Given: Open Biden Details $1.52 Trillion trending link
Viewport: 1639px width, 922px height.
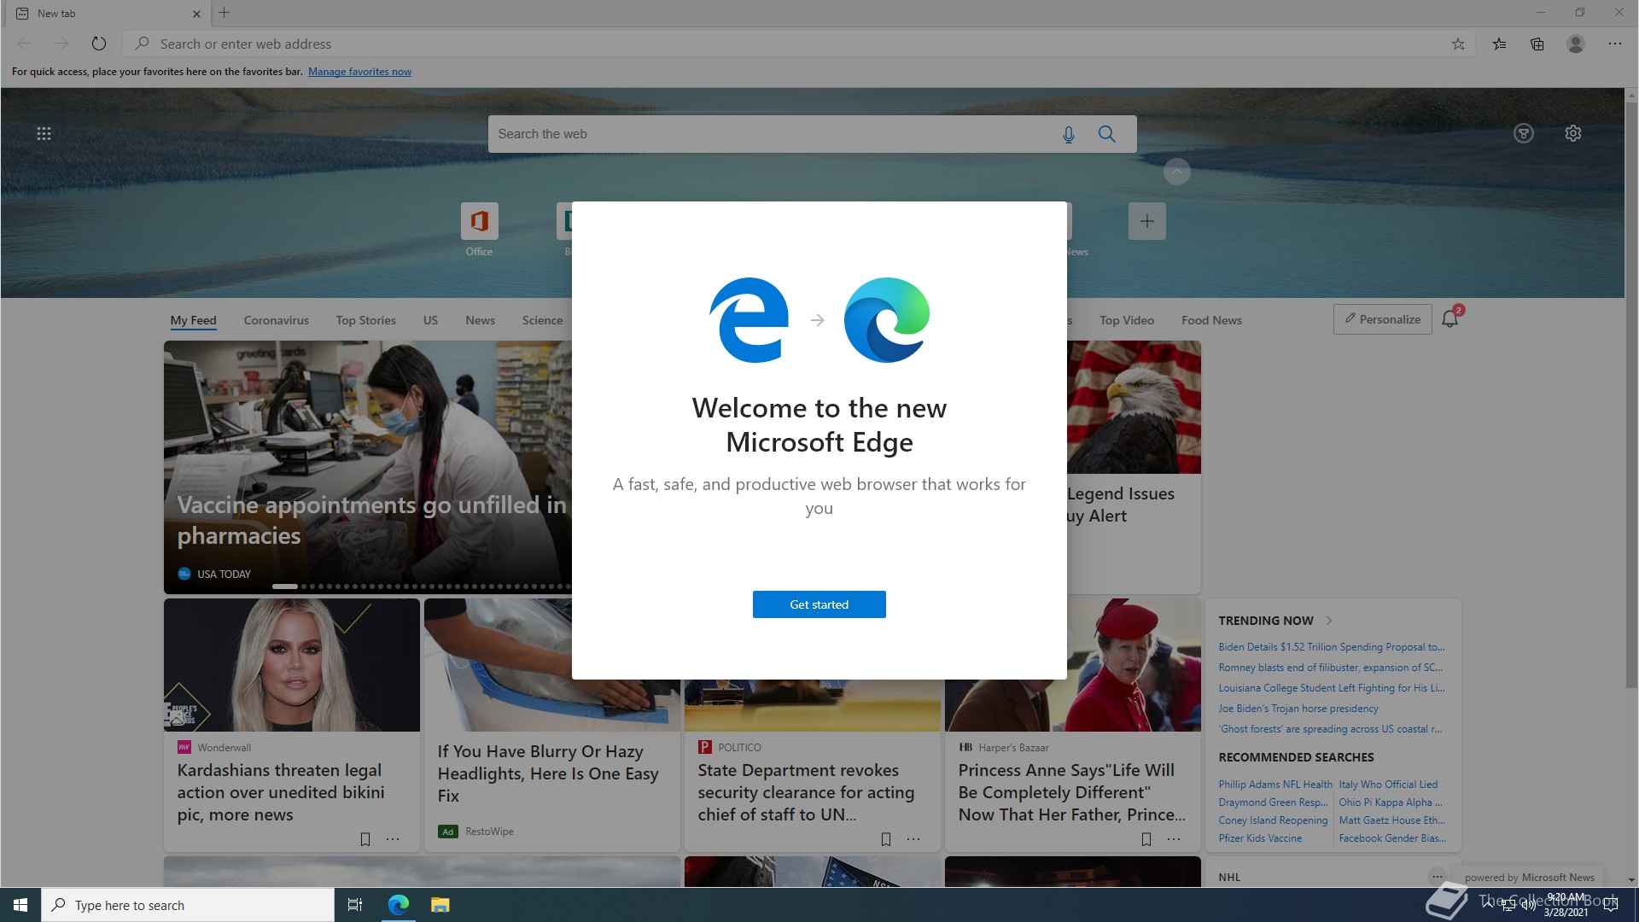Looking at the screenshot, I should pyautogui.click(x=1332, y=647).
